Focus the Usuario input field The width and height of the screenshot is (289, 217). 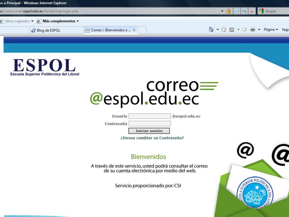pyautogui.click(x=150, y=116)
